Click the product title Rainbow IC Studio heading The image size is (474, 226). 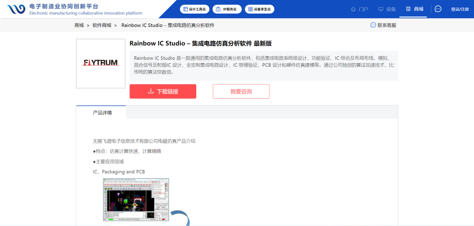point(201,43)
